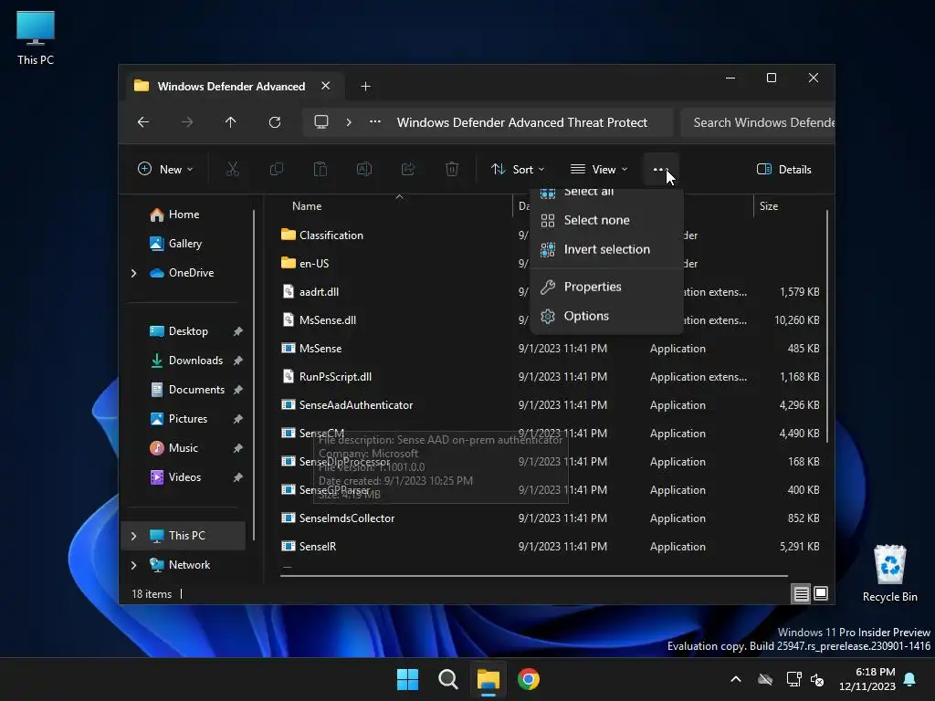Choose Select all from menu
935x701 pixels.
(x=606, y=193)
